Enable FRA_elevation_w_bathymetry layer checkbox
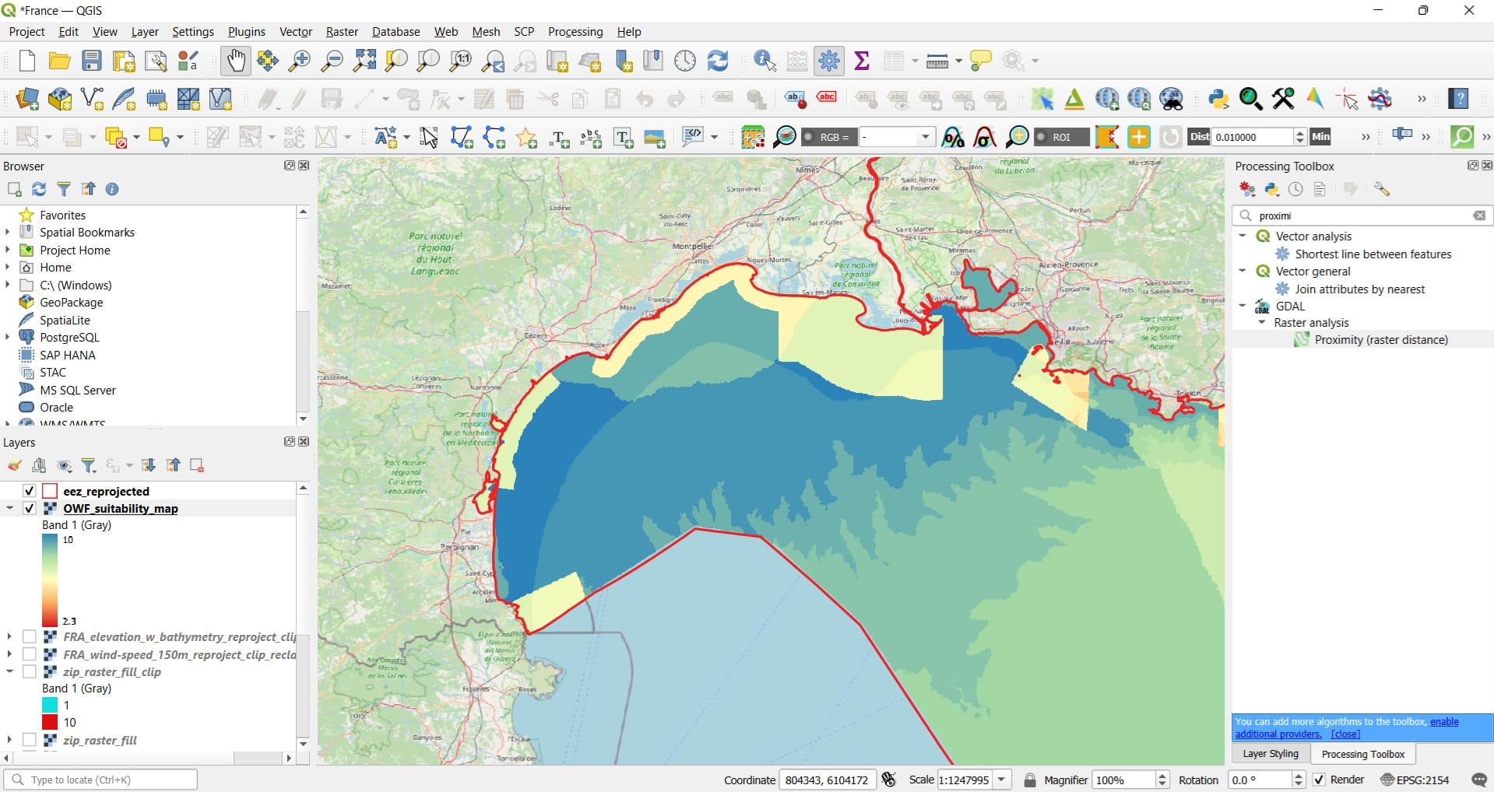 click(x=30, y=636)
